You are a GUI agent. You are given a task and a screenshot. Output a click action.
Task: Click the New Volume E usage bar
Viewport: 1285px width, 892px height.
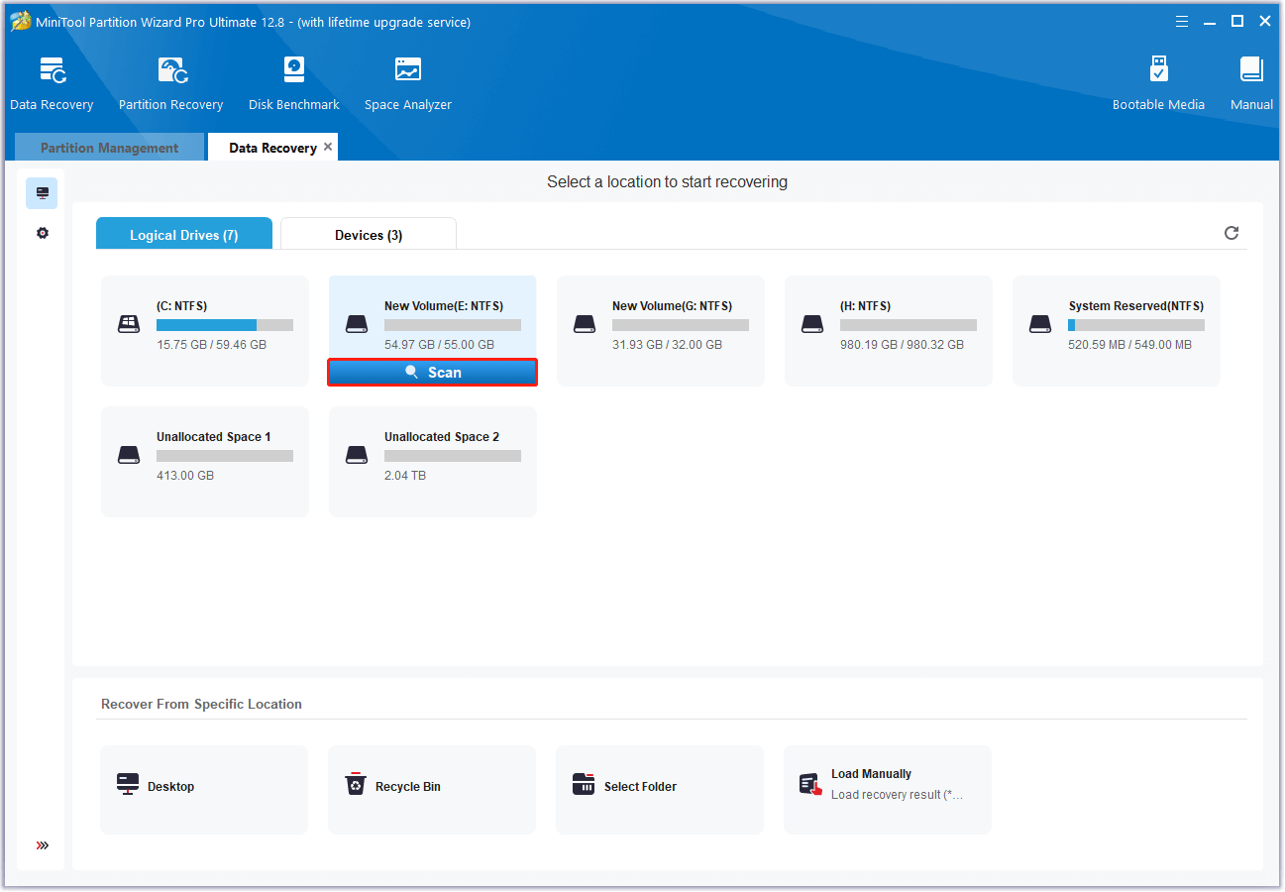[453, 325]
